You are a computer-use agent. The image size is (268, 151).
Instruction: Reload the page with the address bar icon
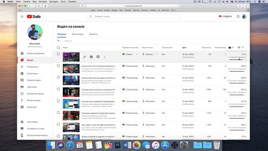coord(179,6)
